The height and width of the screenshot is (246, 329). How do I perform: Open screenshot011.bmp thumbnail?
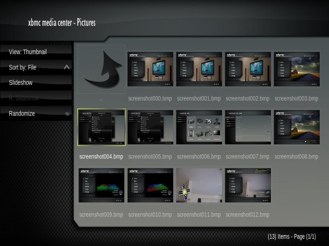coord(199,185)
